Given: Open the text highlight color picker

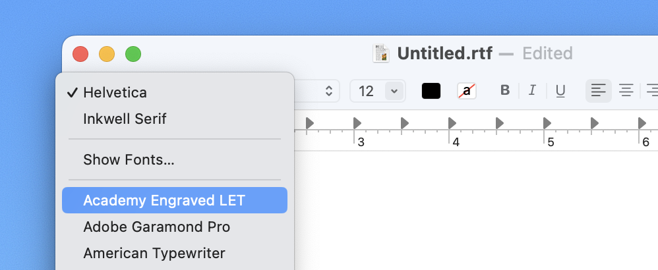Looking at the screenshot, I should pos(467,91).
